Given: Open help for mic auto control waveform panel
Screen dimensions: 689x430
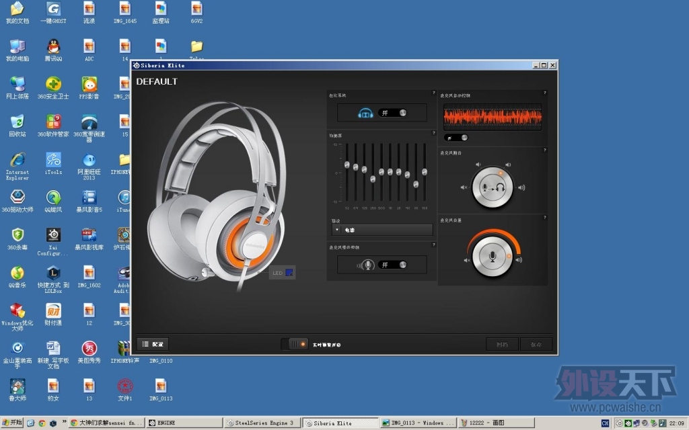Looking at the screenshot, I should [544, 93].
